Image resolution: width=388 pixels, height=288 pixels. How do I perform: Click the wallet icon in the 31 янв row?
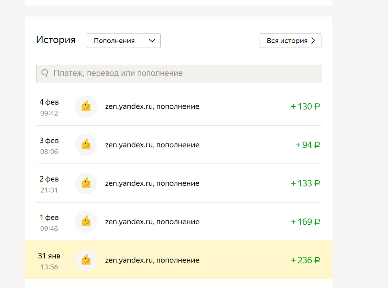(86, 260)
